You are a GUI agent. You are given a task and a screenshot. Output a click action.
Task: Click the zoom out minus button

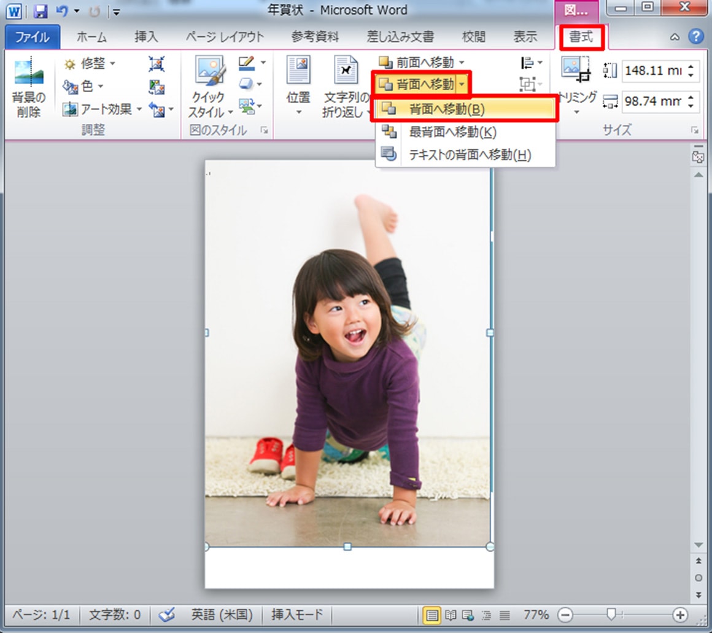565,615
